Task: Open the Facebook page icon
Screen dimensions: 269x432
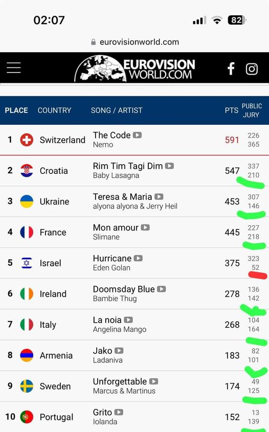Action: tap(231, 69)
